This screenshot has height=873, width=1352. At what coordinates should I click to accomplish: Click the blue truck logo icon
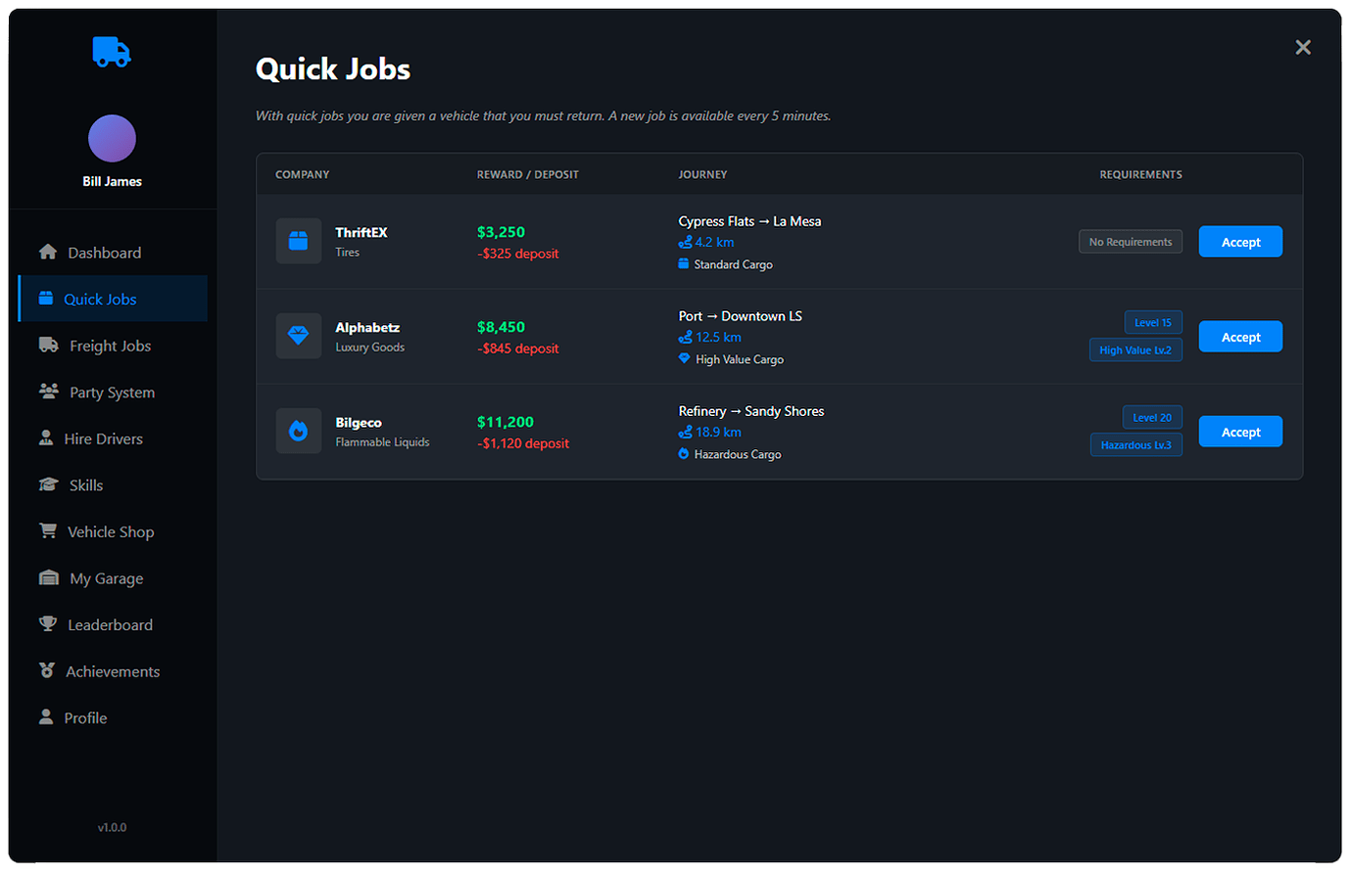112,52
